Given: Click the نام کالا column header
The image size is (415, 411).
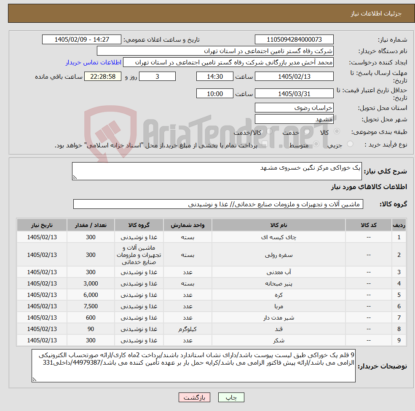Looking at the screenshot, I should (278, 225).
